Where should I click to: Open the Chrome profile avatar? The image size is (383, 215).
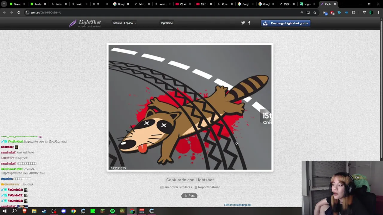pos(371,13)
